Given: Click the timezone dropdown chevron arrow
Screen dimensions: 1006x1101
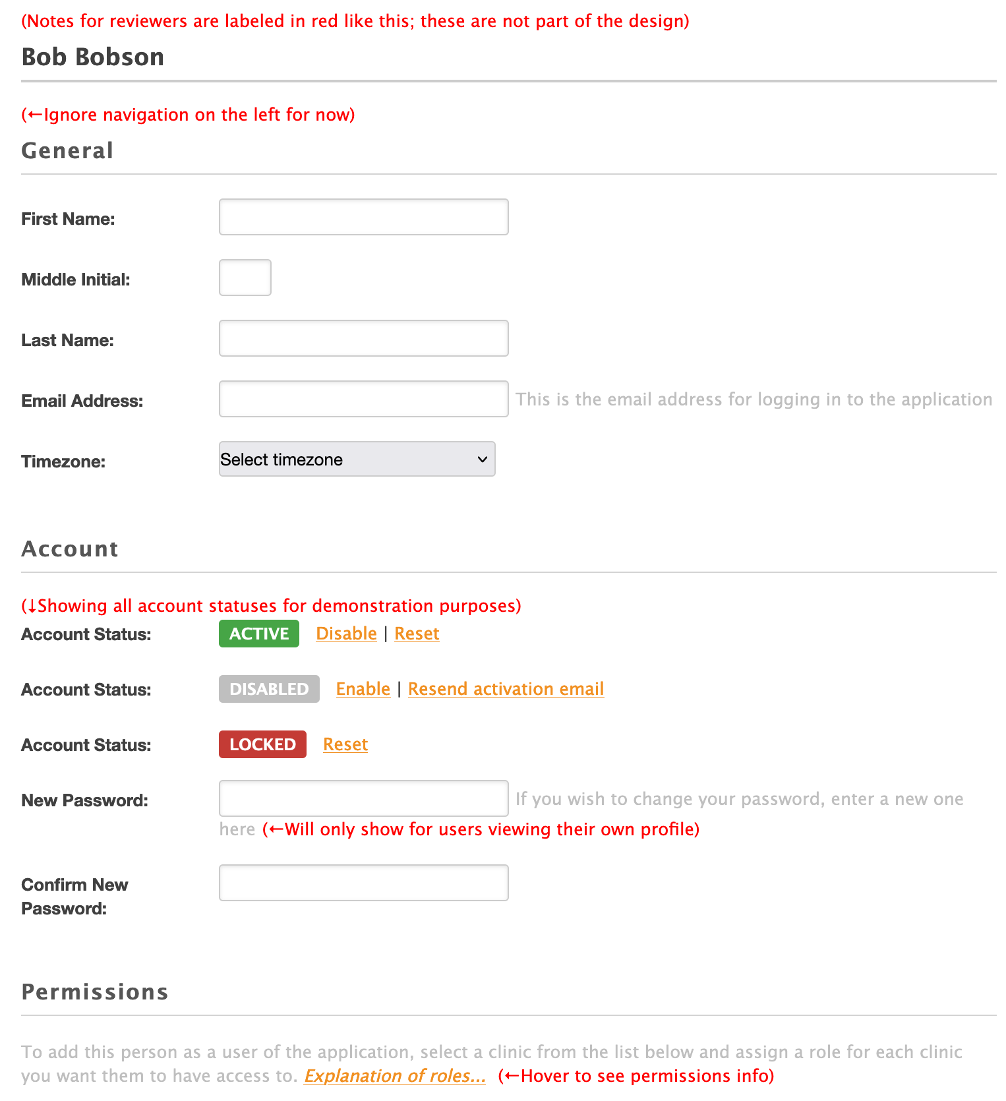Looking at the screenshot, I should tap(483, 459).
